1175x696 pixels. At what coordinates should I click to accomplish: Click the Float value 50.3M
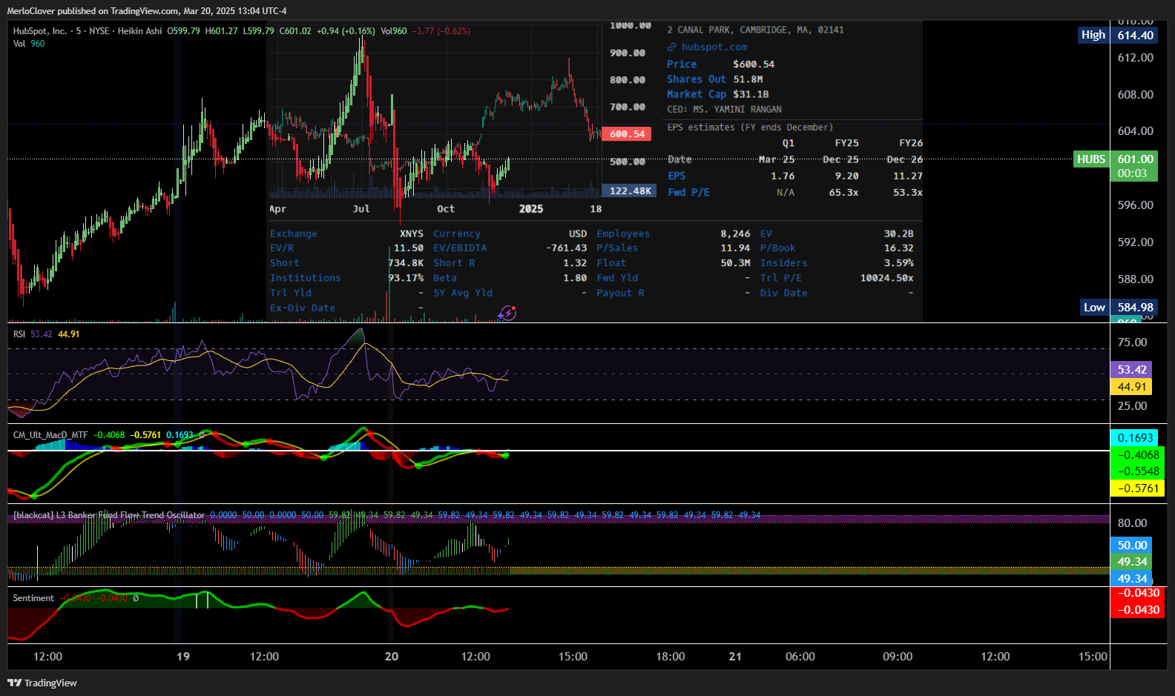coord(735,263)
